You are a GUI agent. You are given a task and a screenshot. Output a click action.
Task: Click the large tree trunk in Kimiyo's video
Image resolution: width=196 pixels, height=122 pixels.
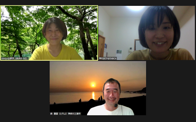click(x=84, y=38)
